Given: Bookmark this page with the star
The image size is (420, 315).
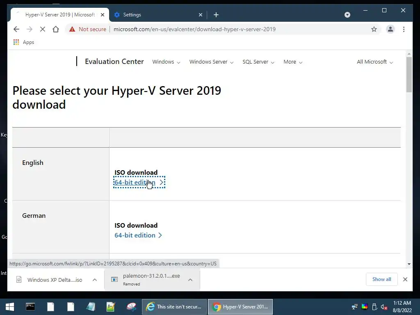Looking at the screenshot, I should [x=374, y=29].
